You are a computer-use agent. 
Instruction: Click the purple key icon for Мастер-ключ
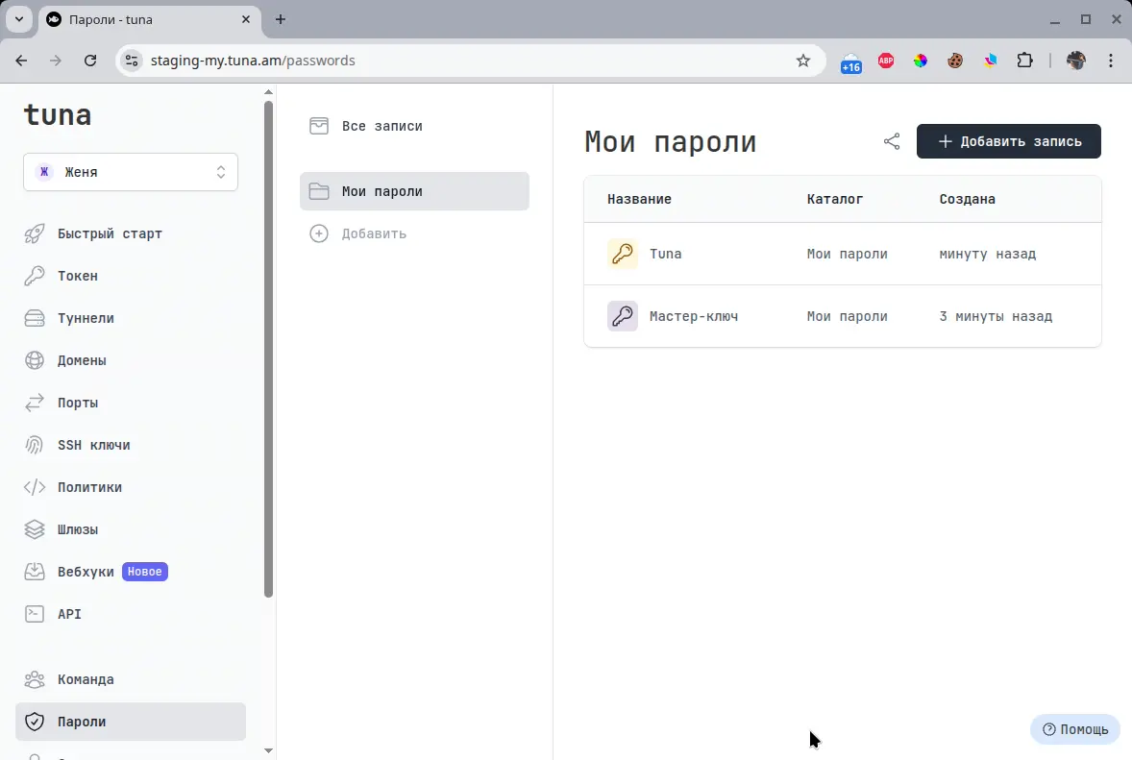pos(623,316)
